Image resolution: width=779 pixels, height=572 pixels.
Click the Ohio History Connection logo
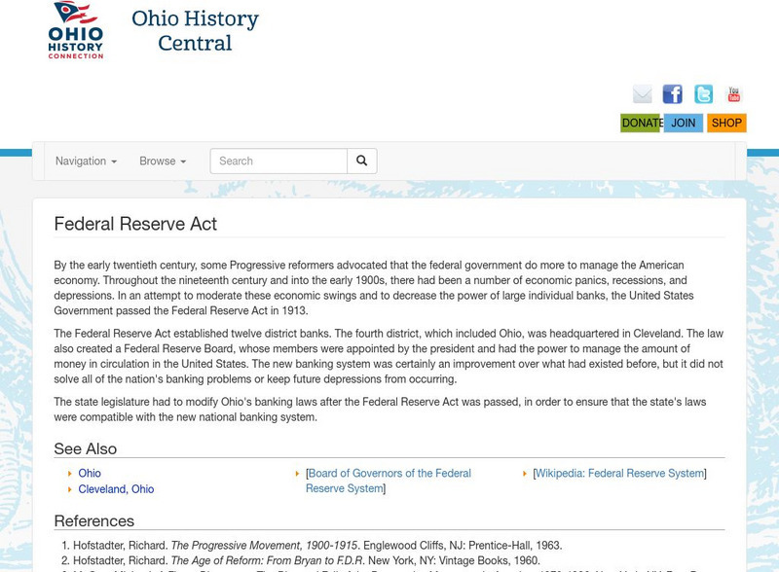76,30
